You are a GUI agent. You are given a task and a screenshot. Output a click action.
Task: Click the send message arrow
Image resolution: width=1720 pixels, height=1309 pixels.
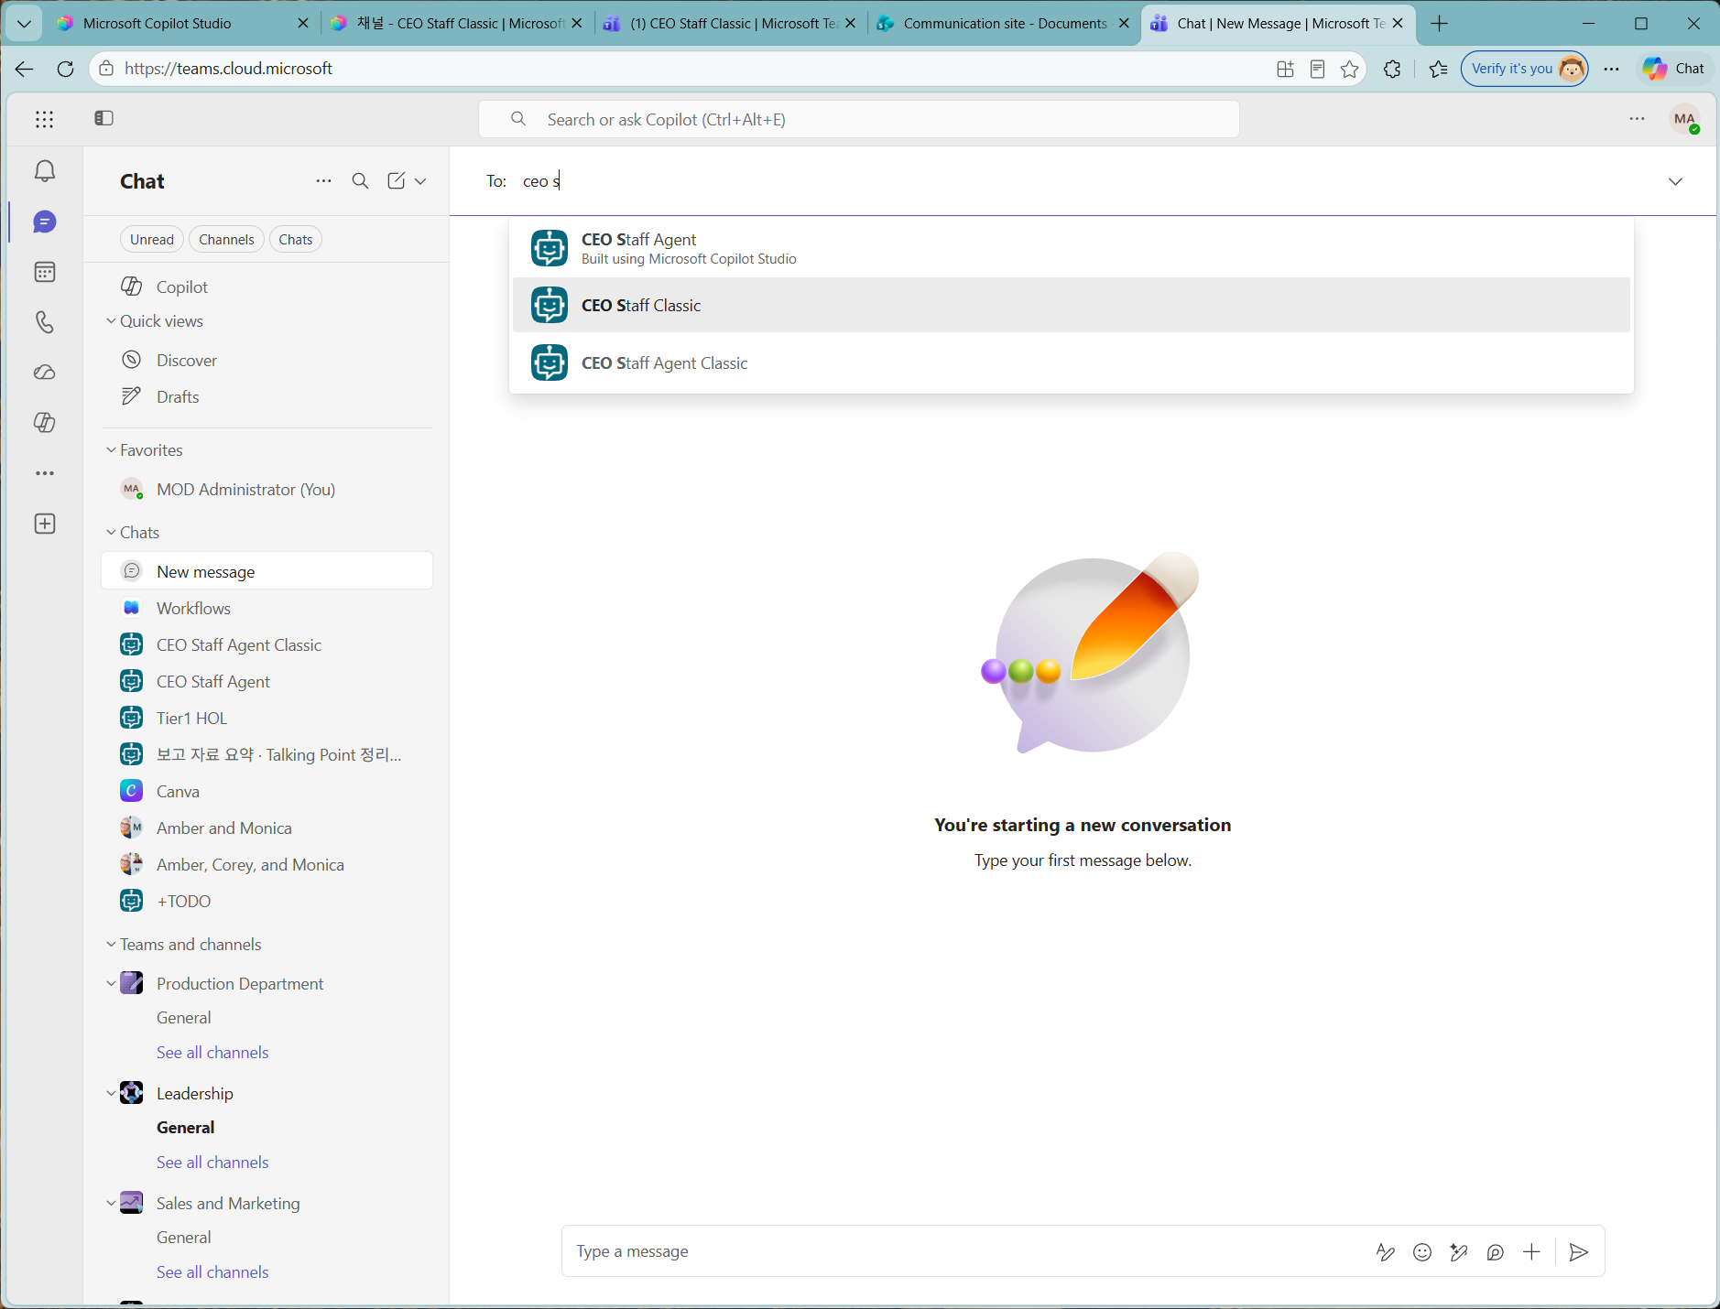1579,1252
